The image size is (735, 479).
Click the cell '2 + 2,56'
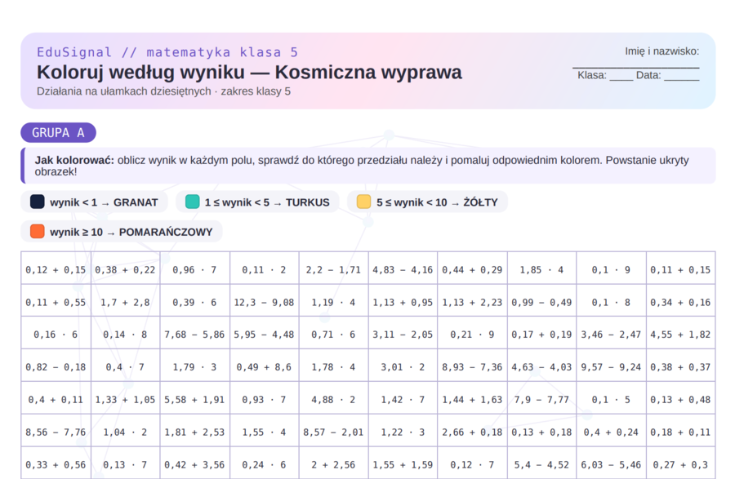pyautogui.click(x=333, y=463)
